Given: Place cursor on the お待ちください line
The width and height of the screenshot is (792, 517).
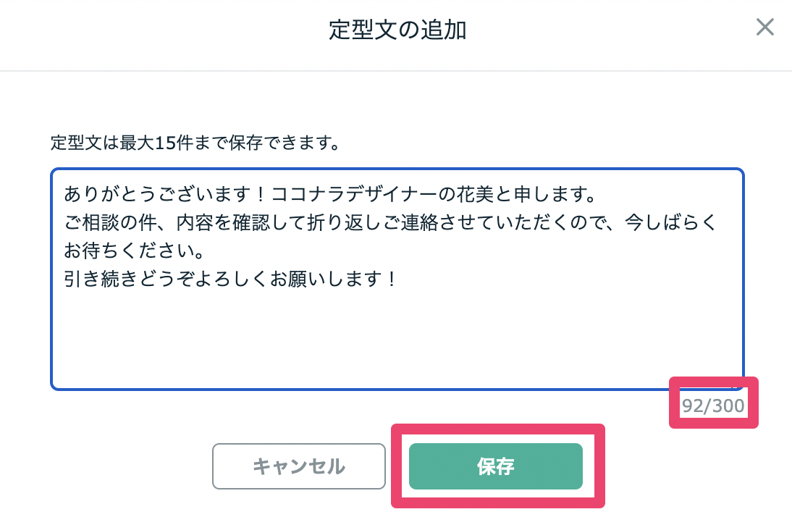Looking at the screenshot, I should click(133, 251).
